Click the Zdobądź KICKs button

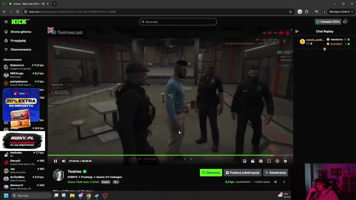[328, 22]
